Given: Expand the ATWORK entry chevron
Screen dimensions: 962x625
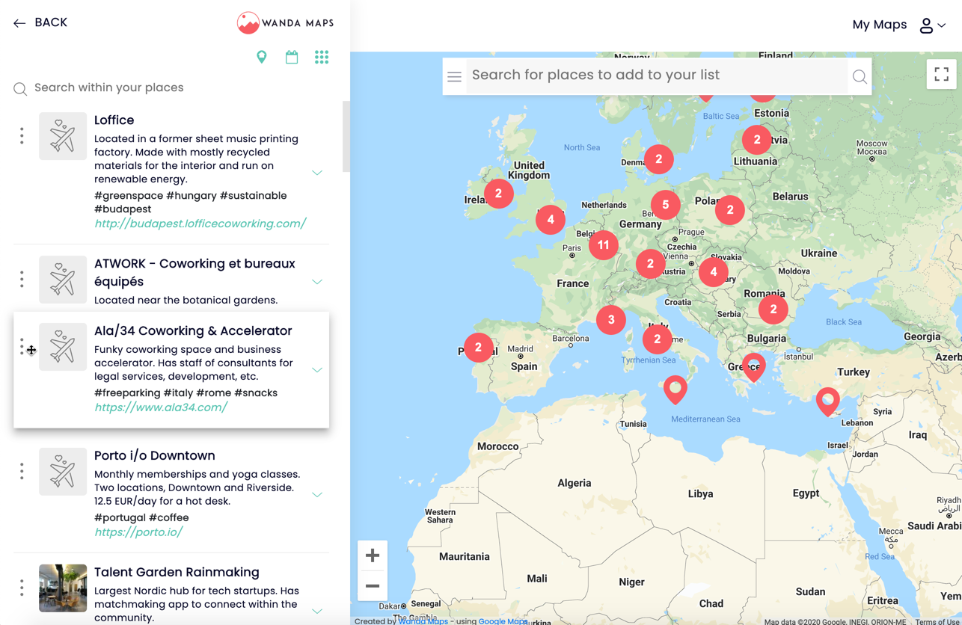Looking at the screenshot, I should 317,282.
